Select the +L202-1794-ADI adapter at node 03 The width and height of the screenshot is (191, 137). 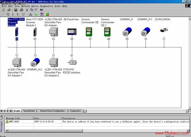[53, 32]
